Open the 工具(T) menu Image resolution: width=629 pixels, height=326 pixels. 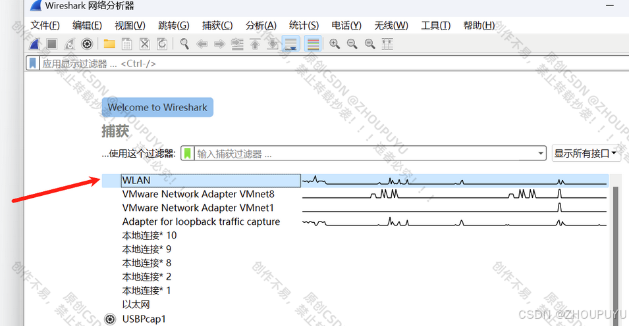(435, 25)
